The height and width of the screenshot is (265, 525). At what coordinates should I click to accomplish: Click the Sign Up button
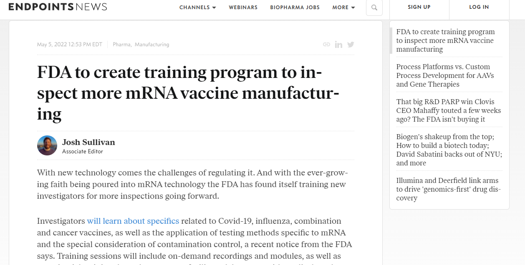click(x=419, y=7)
